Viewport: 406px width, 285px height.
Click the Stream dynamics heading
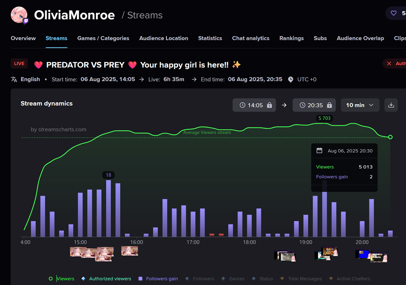point(47,103)
